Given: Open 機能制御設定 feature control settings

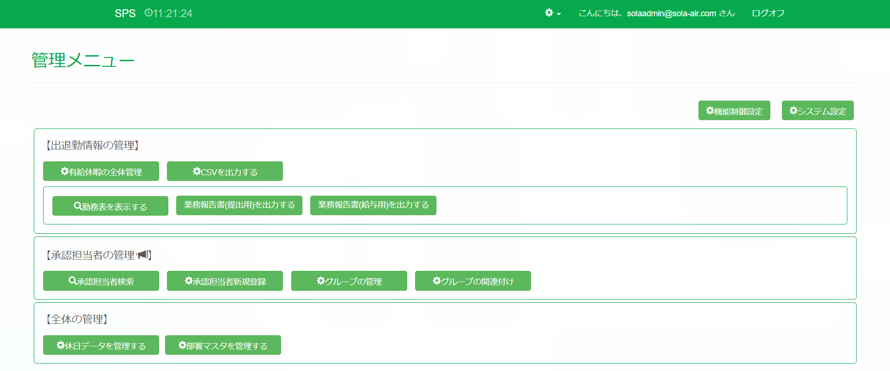Looking at the screenshot, I should [734, 111].
